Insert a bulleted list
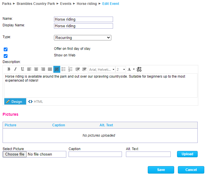Image resolution: width=206 pixels, height=175 pixels. pyautogui.click(x=64, y=69)
